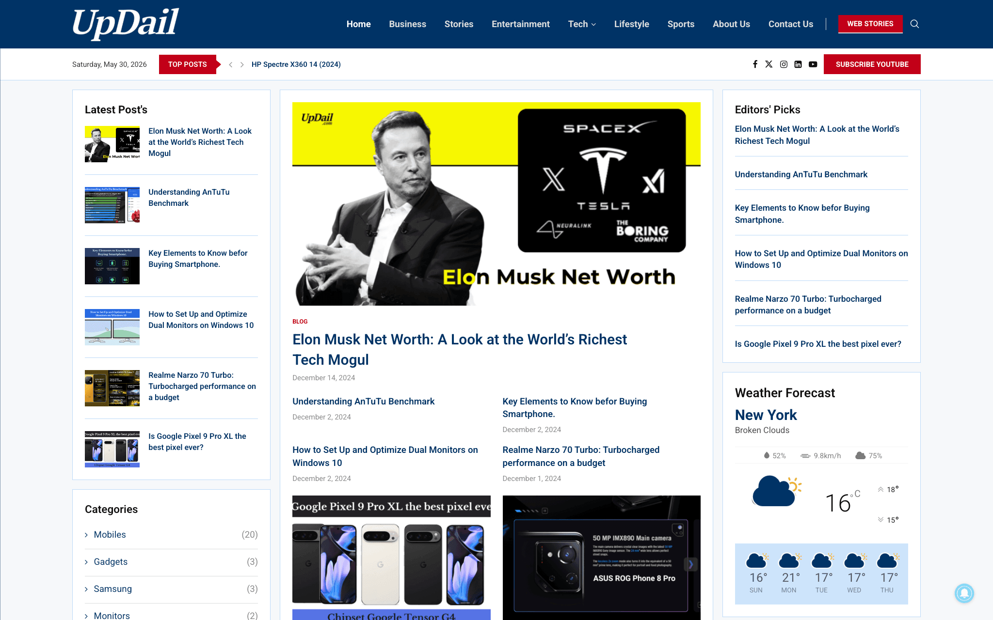Open the Elon Musk thumbnail in Latest Posts
This screenshot has height=620, width=993.
coord(112,144)
